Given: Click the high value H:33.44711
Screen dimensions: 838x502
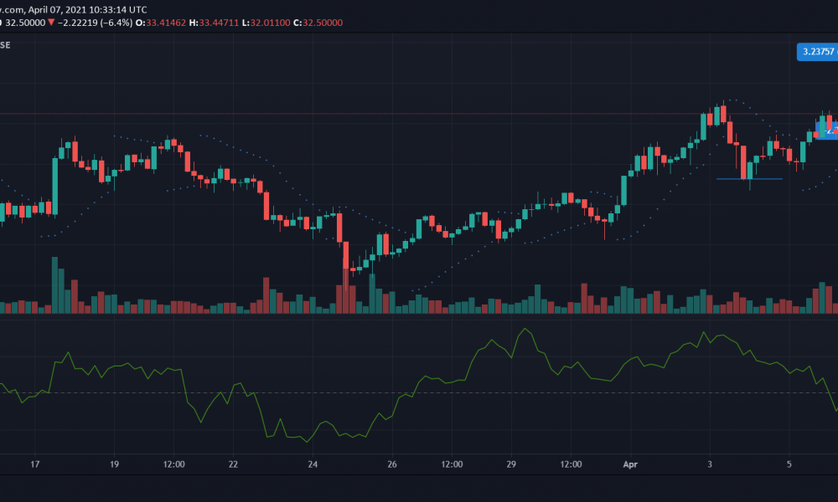Looking at the screenshot, I should [x=214, y=23].
